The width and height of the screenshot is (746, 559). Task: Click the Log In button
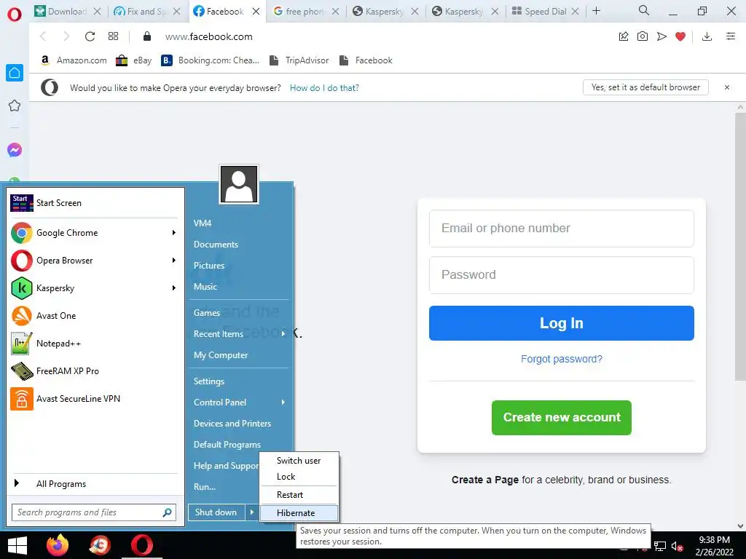(x=562, y=323)
